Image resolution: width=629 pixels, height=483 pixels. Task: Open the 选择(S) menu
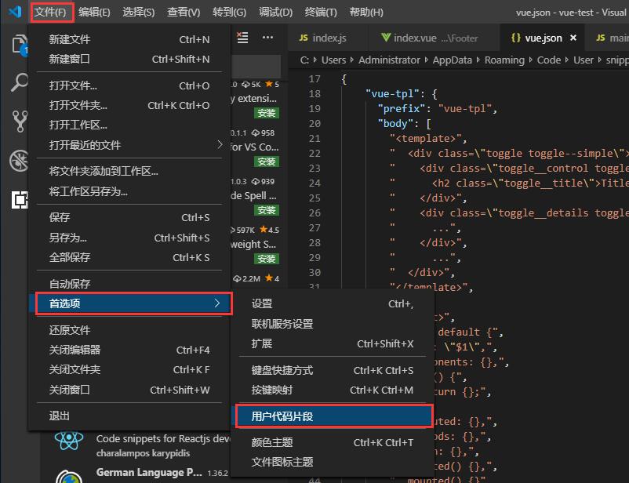click(138, 12)
